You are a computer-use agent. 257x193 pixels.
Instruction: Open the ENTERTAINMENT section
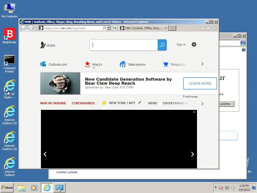point(176,103)
